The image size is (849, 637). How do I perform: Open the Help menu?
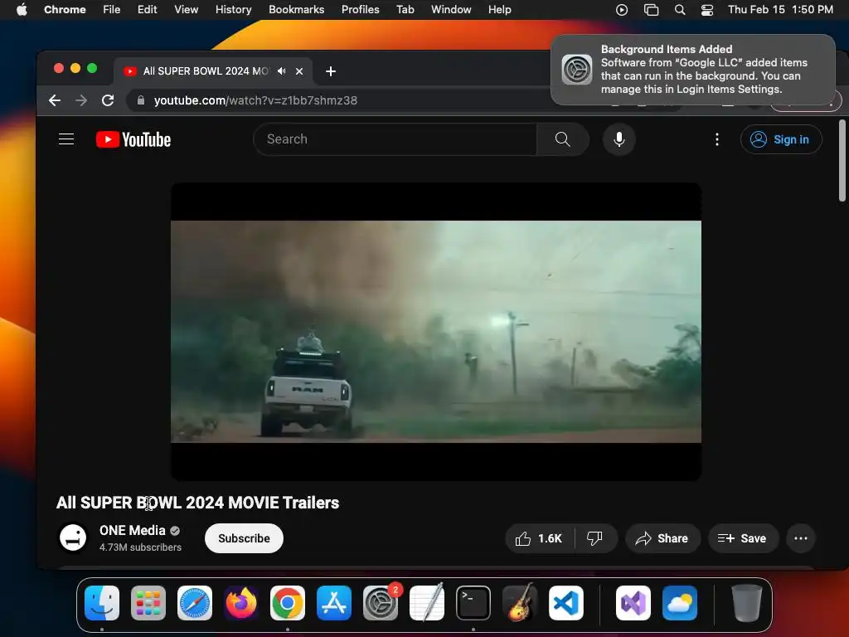(x=499, y=9)
